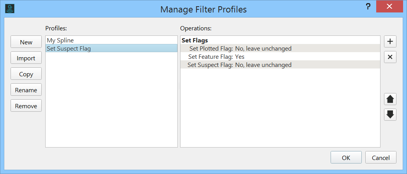407x174 pixels.
Task: Move operation up with arrow icon
Action: click(x=390, y=99)
